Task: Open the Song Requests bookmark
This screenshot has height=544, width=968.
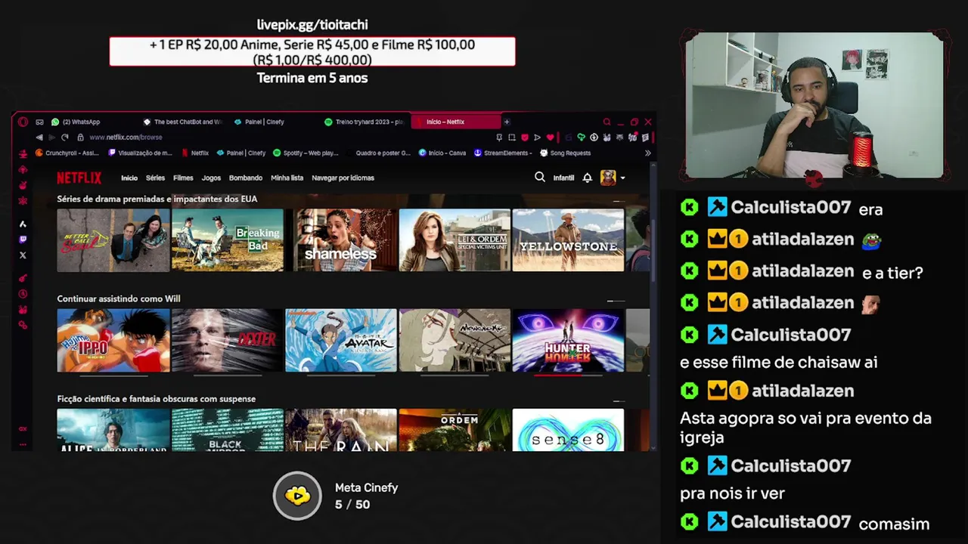Action: click(565, 153)
